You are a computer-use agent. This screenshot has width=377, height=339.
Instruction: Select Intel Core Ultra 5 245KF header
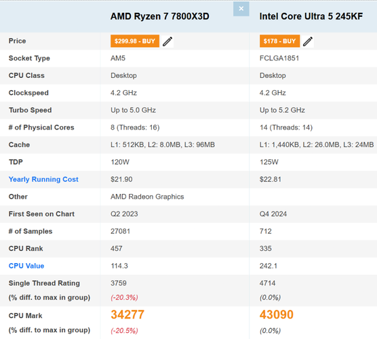coord(311,16)
